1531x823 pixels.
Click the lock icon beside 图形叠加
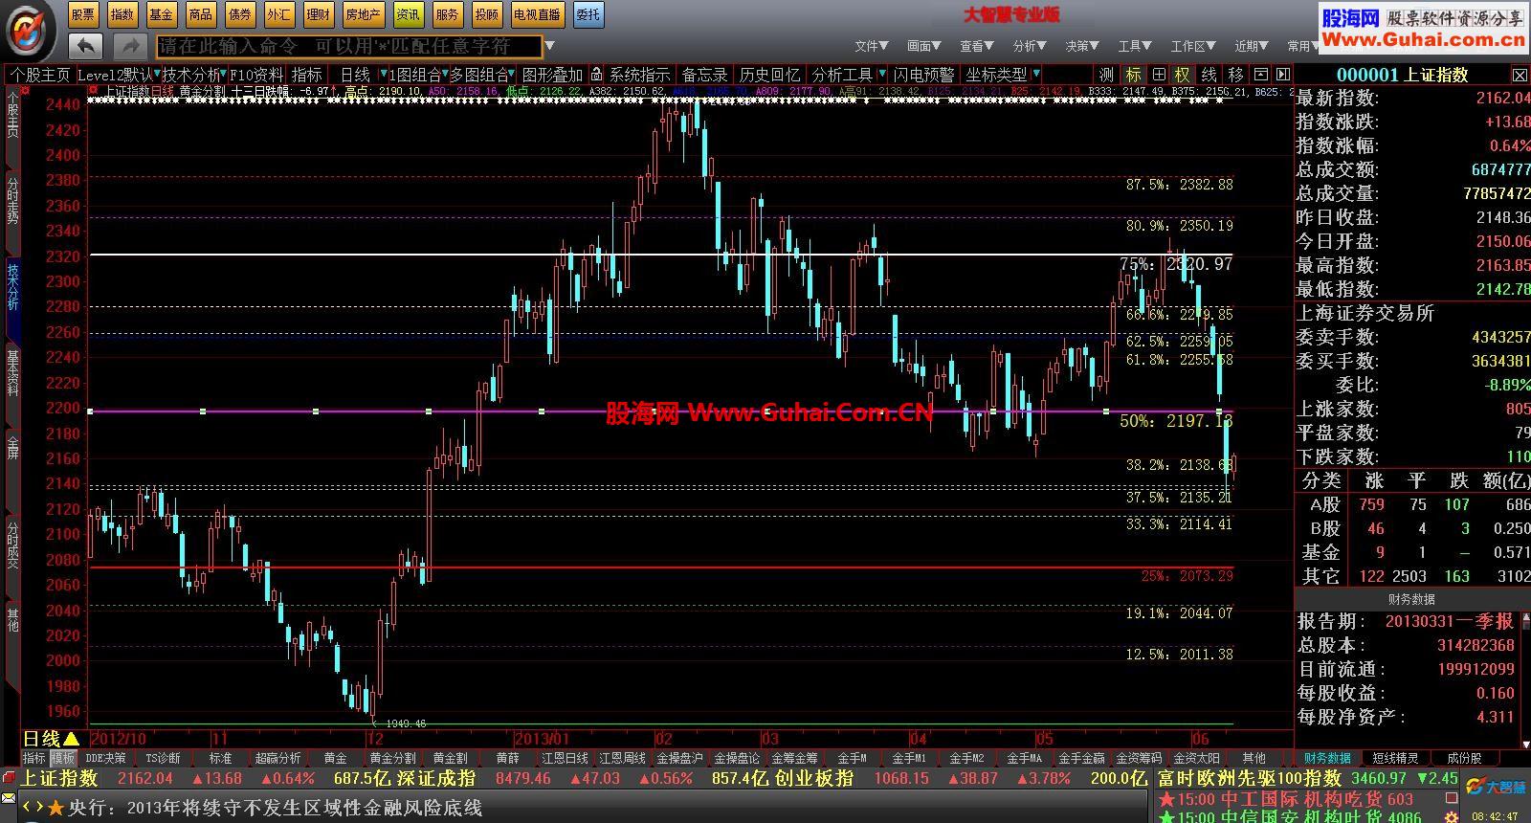[x=596, y=74]
